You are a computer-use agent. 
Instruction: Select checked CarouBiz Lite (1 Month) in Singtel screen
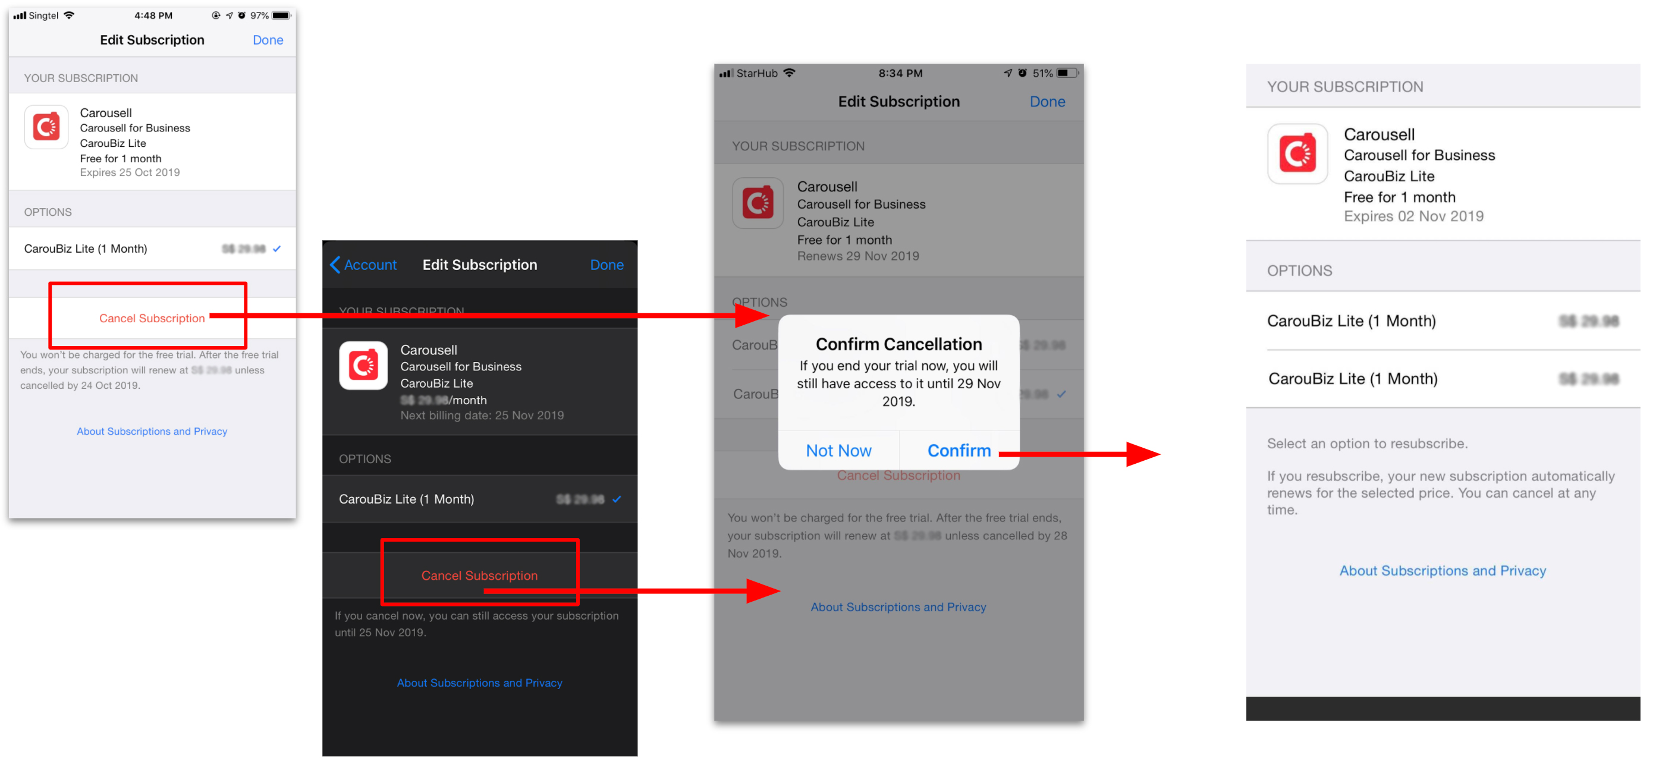(x=152, y=249)
